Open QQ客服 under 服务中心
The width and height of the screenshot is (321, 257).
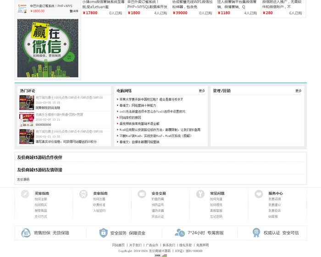click(x=273, y=216)
